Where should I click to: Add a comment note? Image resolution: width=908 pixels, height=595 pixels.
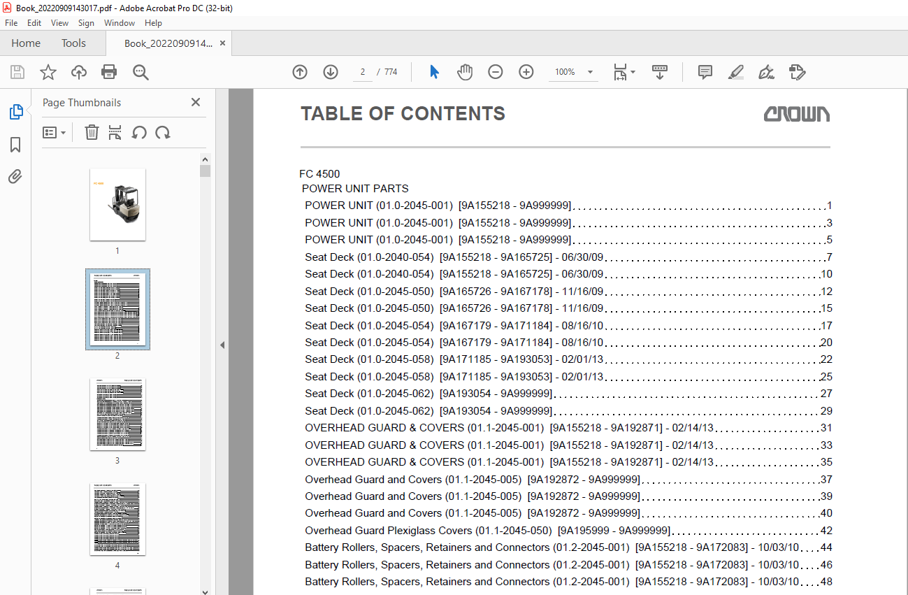pos(705,72)
